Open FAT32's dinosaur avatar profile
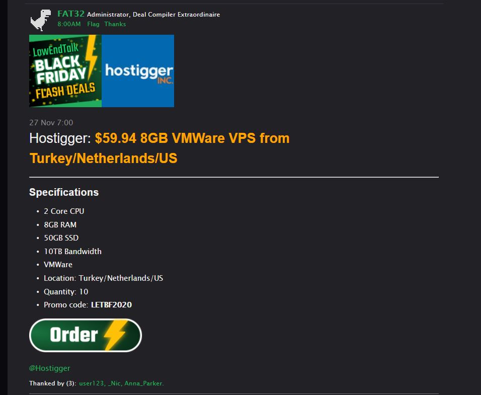Screen dimensions: 481x395 41,20
